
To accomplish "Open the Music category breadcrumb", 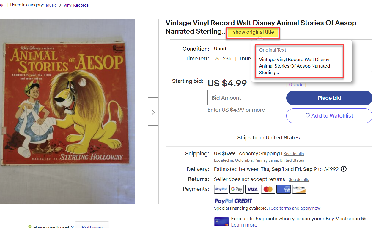I will [51, 5].
